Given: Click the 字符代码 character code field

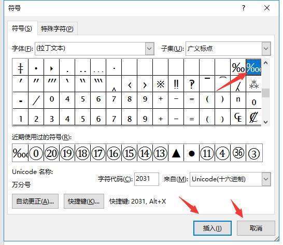Looking at the screenshot, I should pyautogui.click(x=147, y=179).
